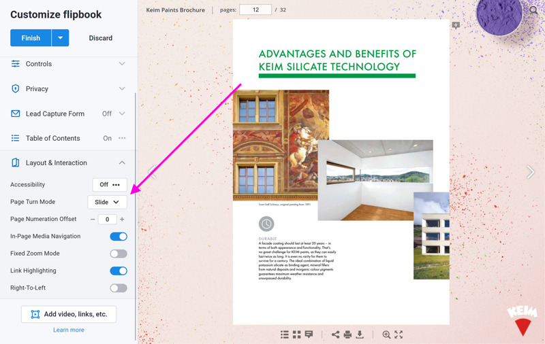Image resolution: width=545 pixels, height=344 pixels.
Task: Click the Controls section label
Action: pyautogui.click(x=39, y=64)
